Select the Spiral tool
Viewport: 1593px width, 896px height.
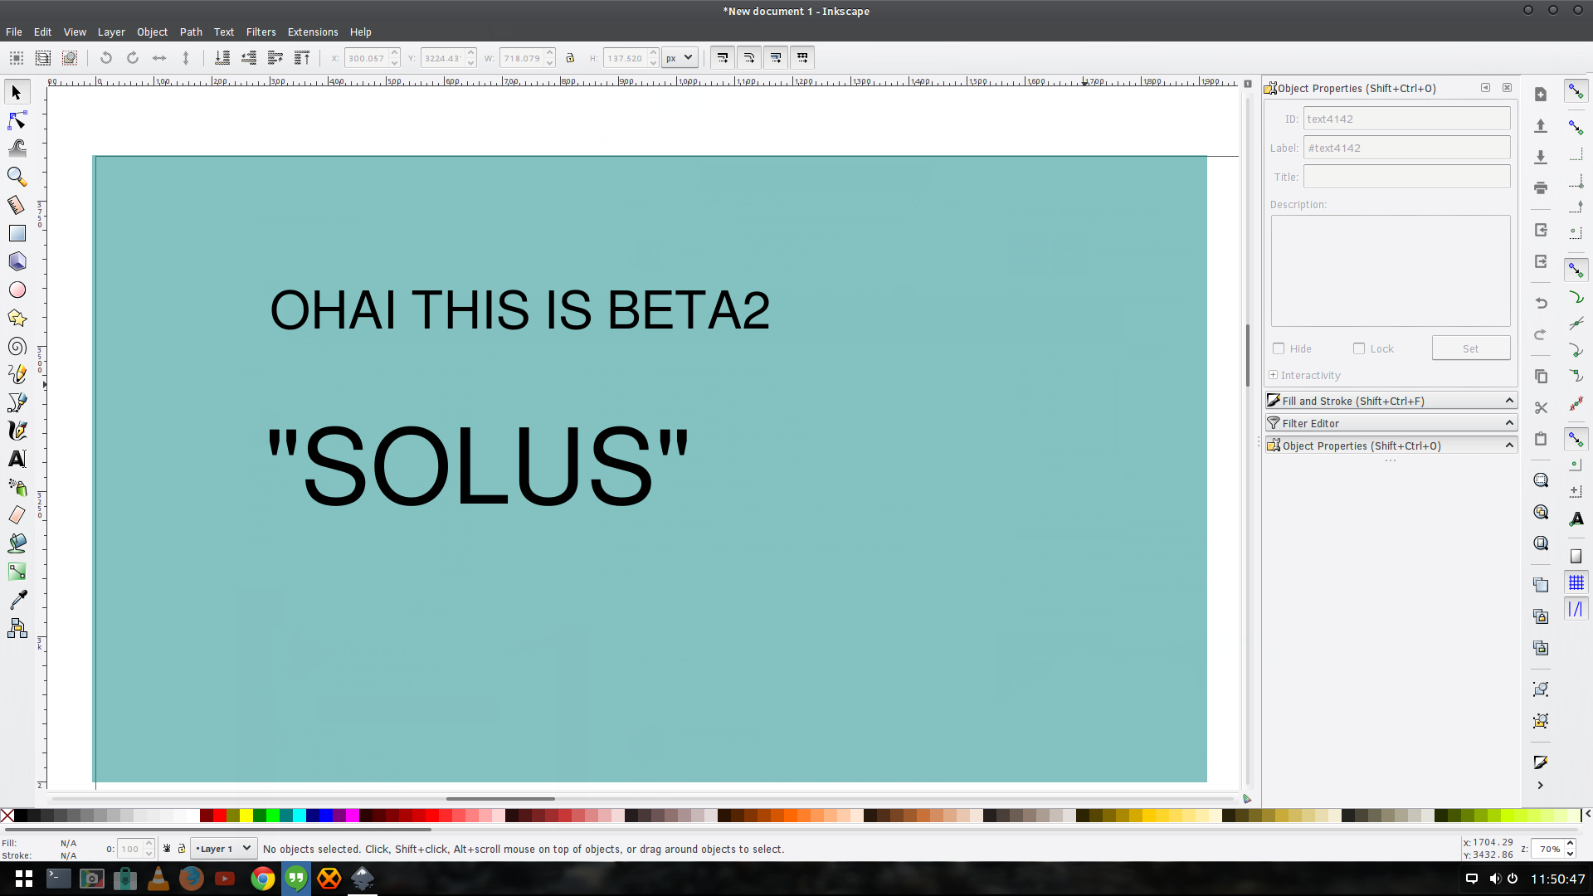point(17,347)
